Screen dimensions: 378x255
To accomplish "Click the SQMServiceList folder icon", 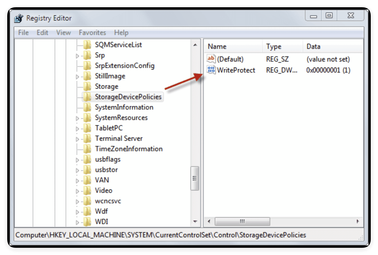I will pos(87,45).
